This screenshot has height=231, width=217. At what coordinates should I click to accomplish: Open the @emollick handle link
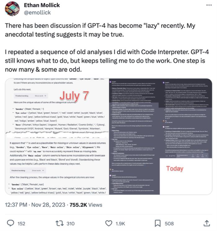(37, 12)
